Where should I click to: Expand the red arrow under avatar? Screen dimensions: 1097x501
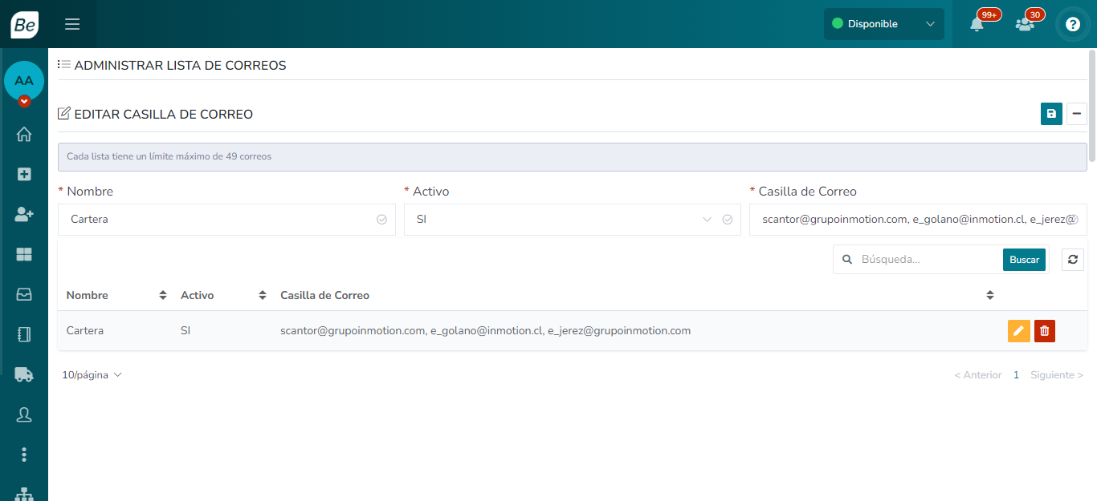[24, 101]
